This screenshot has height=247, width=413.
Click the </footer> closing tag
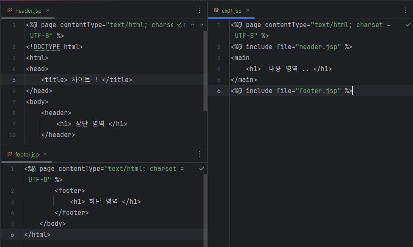click(72, 213)
